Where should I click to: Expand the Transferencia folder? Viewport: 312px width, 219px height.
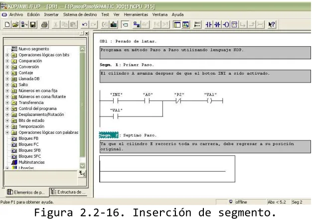tap(7, 103)
